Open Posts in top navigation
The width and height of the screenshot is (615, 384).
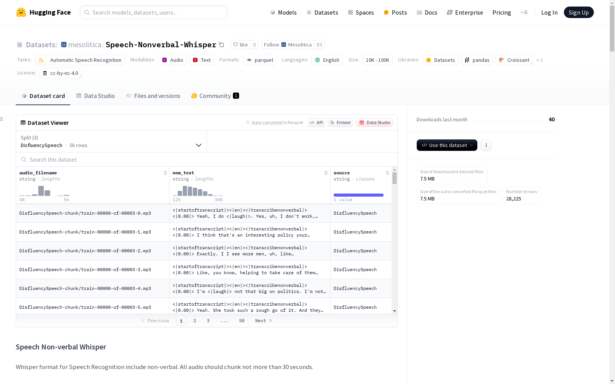395,12
